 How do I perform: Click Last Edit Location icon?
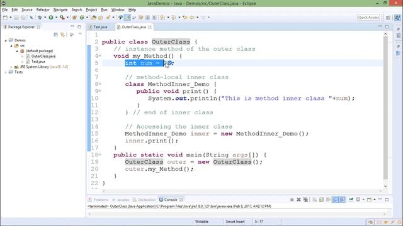pos(185,18)
